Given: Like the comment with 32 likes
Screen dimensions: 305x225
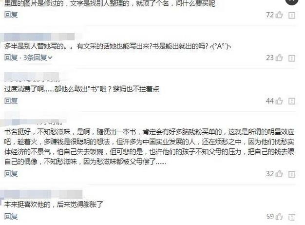Looking at the screenshot, I should click(x=279, y=174).
